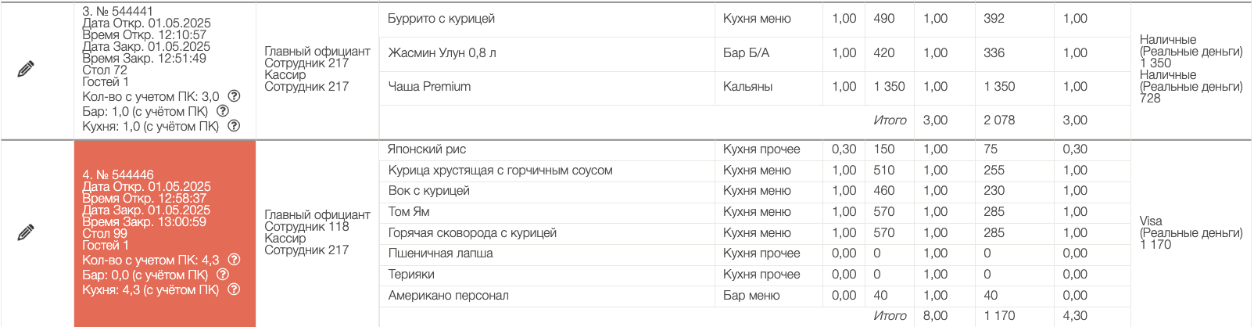Click the Горячая сковорода с курицей row

tap(472, 233)
